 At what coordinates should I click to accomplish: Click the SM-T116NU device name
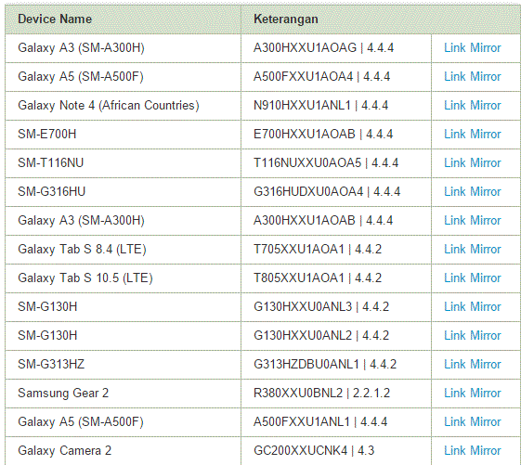[x=50, y=163]
